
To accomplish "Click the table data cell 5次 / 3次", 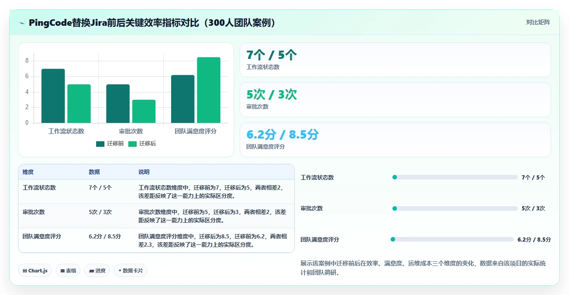I will pyautogui.click(x=100, y=212).
